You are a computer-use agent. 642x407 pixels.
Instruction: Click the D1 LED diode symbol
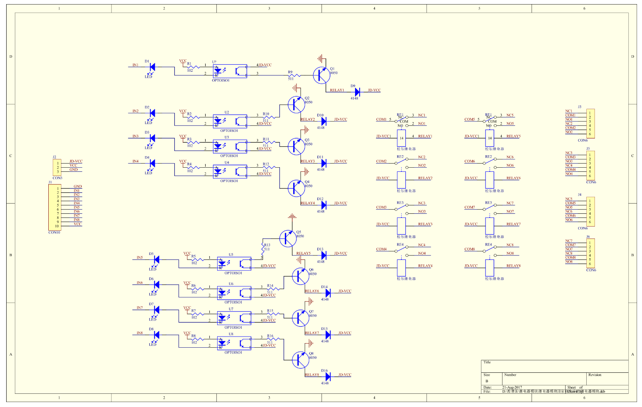pyautogui.click(x=152, y=67)
